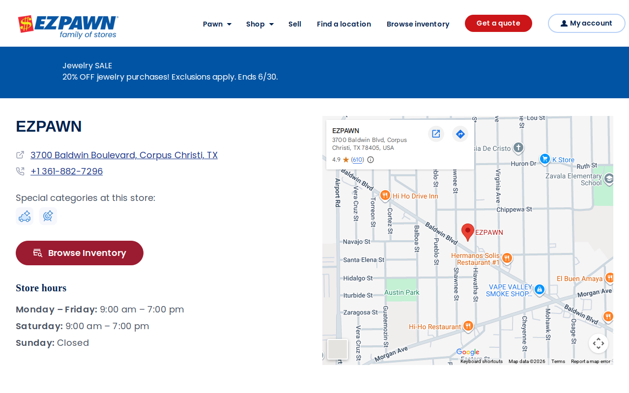The width and height of the screenshot is (629, 393).
Task: Toggle fullscreen map view
Action: (599, 343)
